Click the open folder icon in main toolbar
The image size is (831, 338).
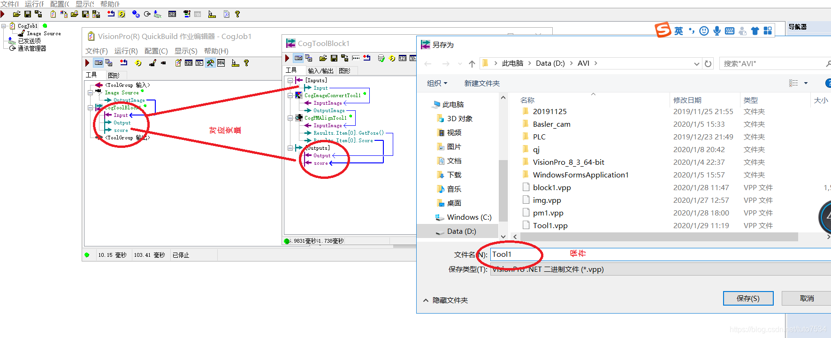tap(16, 14)
